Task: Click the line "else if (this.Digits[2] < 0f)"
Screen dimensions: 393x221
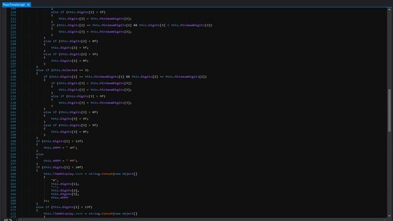Action: coord(71,41)
